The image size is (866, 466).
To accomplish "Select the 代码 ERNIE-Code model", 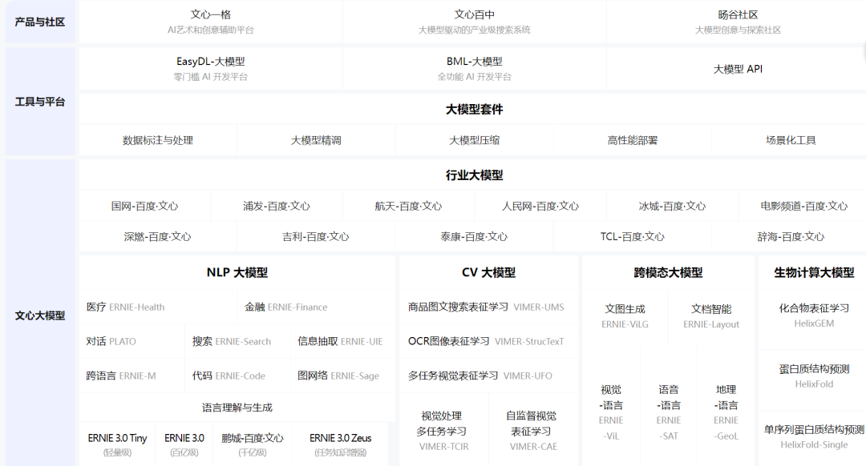I will click(229, 376).
